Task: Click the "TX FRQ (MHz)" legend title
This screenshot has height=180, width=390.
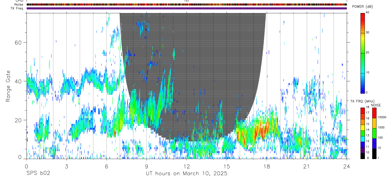Action: coord(362,101)
